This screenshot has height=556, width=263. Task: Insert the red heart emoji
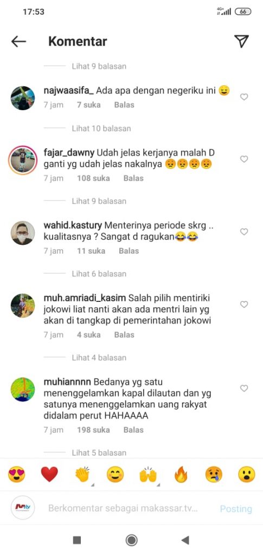pyautogui.click(x=49, y=474)
